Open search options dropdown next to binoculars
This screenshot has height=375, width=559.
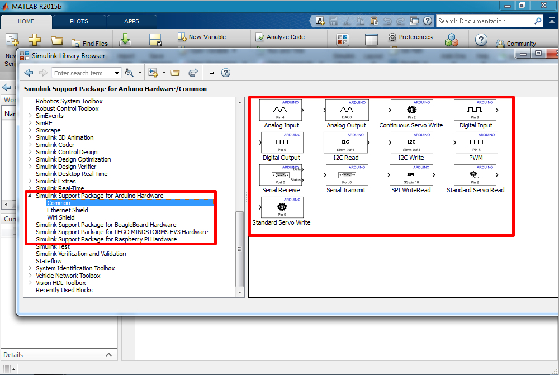140,73
